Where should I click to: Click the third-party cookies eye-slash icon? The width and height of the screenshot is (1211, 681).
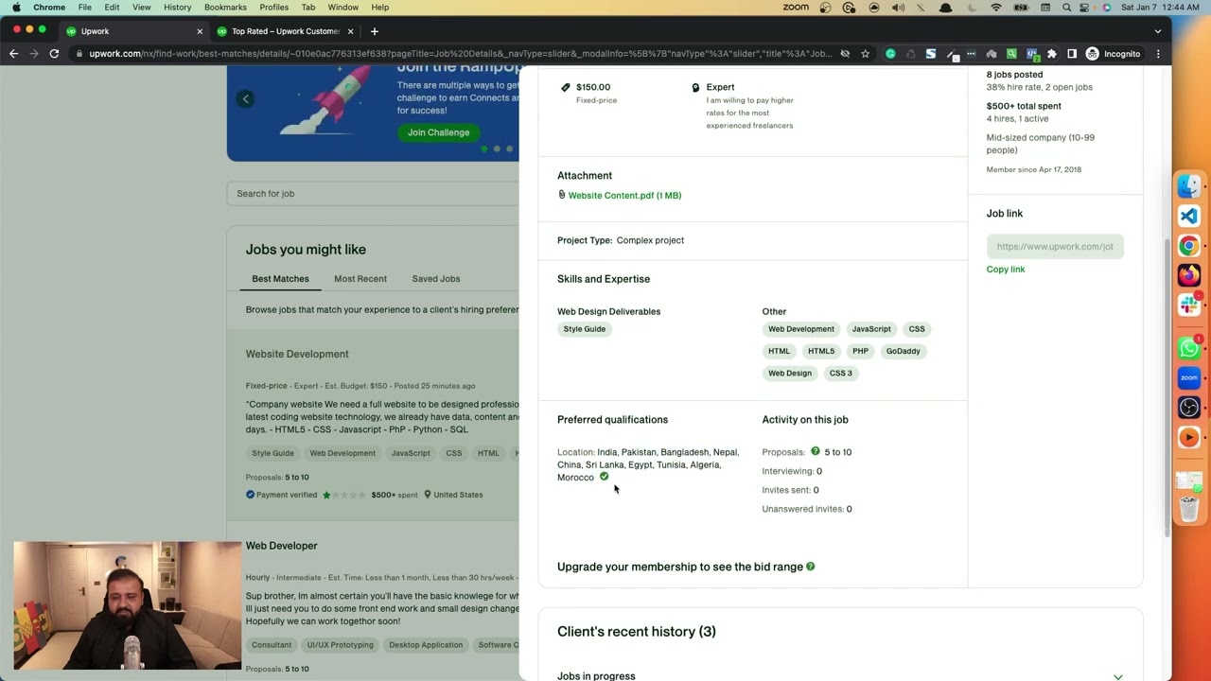coord(845,54)
